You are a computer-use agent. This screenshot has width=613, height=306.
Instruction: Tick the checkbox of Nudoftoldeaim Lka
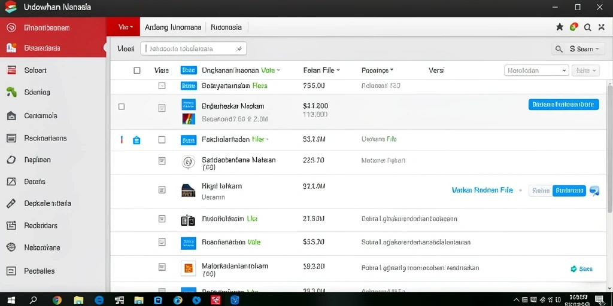(162, 219)
